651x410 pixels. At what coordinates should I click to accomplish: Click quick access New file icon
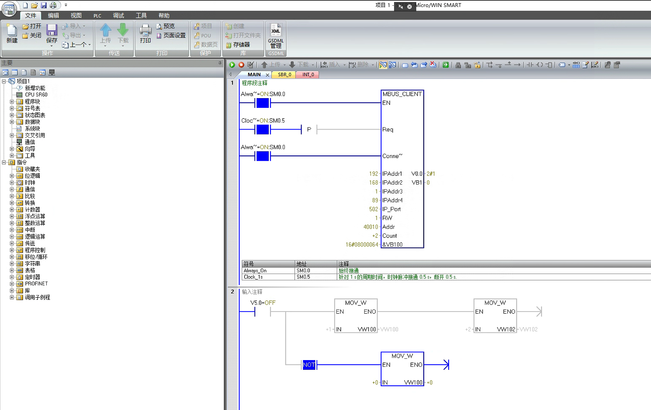[25, 5]
